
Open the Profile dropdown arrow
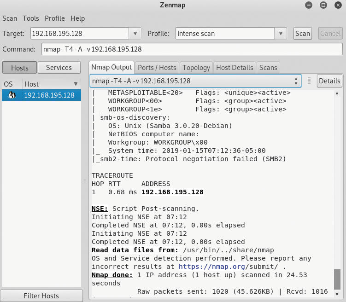[x=281, y=34]
